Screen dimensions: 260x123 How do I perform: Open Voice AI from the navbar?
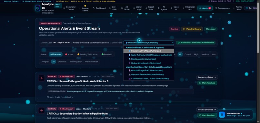click(175, 8)
